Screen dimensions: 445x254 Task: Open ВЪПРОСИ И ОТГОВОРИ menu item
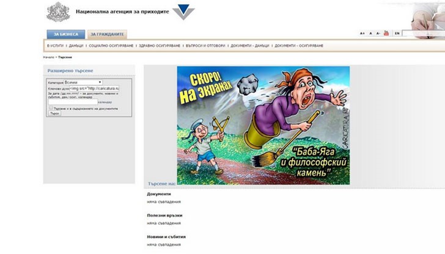(x=204, y=46)
